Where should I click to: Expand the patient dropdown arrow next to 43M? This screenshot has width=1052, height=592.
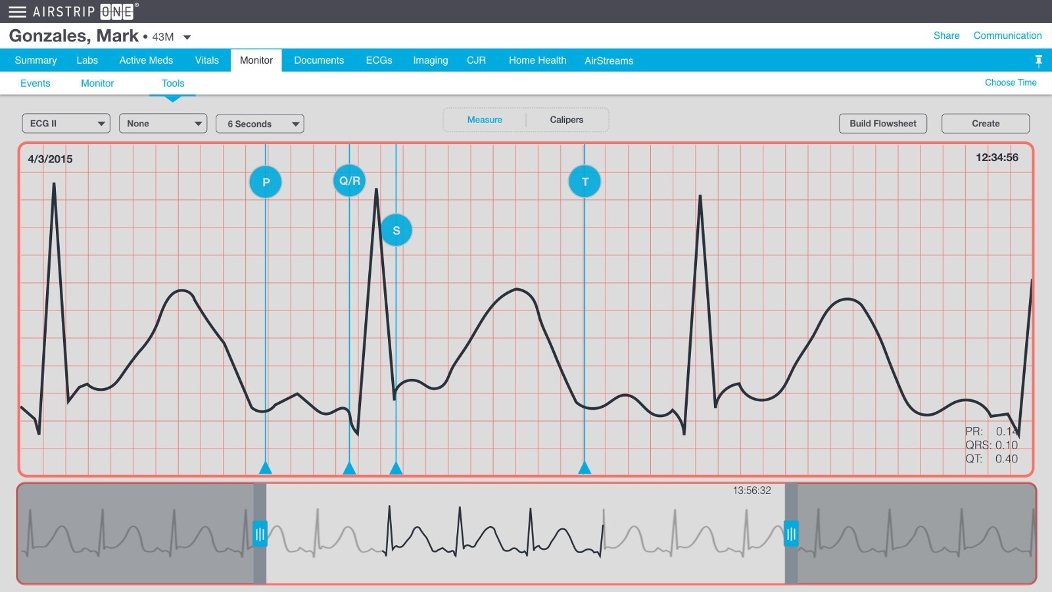coord(187,37)
